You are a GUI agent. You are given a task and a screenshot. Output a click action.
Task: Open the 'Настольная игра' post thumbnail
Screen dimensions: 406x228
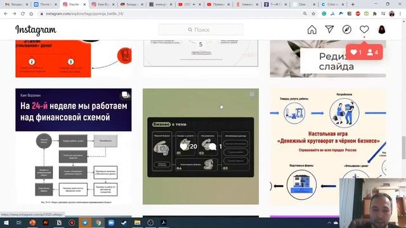328,146
